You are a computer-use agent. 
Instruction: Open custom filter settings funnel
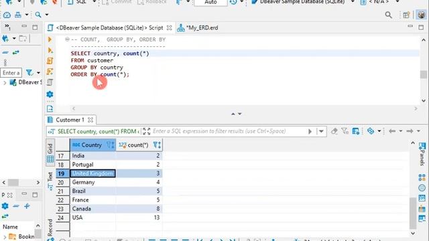tap(345, 131)
